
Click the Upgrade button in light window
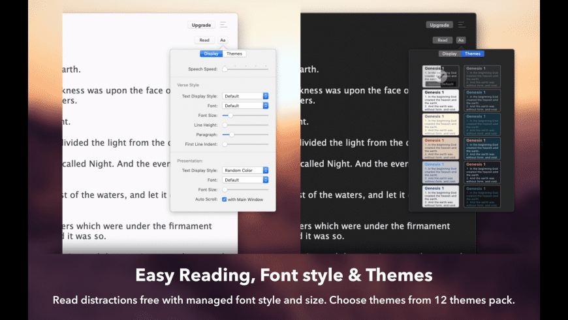click(201, 25)
